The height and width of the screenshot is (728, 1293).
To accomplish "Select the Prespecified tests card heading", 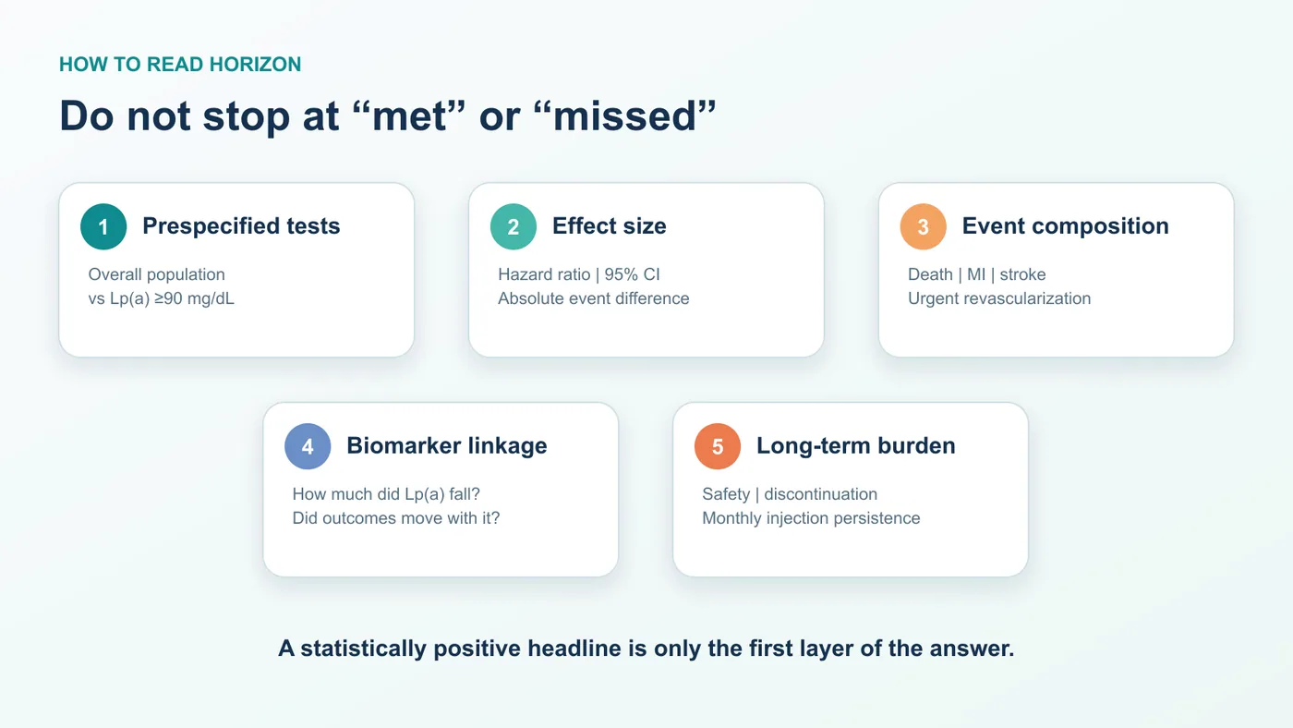I will pyautogui.click(x=241, y=226).
